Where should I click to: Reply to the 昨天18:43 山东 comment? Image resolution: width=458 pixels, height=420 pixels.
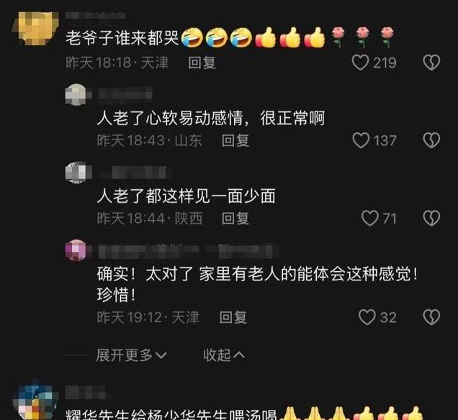click(235, 140)
